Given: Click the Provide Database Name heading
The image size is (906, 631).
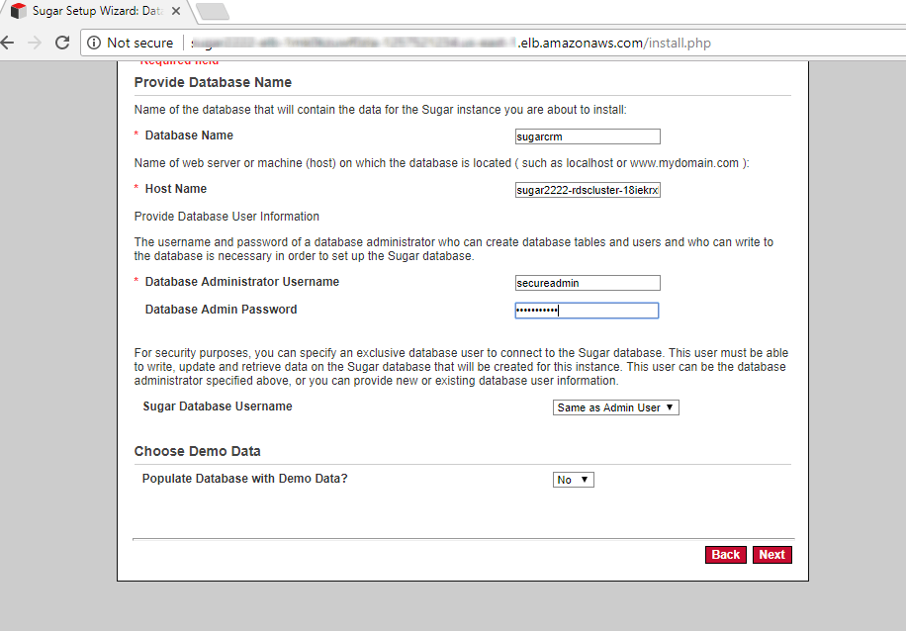Looking at the screenshot, I should [213, 82].
